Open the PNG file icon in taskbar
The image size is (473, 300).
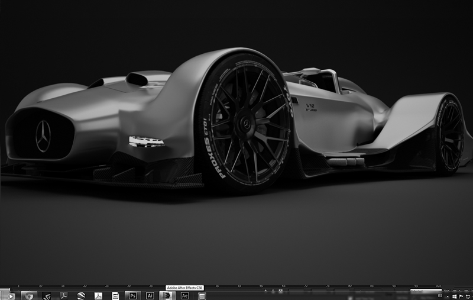[x=115, y=296]
